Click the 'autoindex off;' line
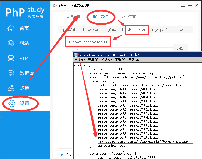The image size is (202, 159). (x=113, y=145)
